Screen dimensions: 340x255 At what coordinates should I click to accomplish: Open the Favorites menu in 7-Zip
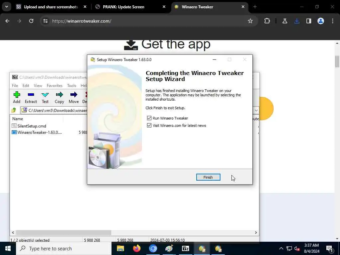pyautogui.click(x=55, y=86)
